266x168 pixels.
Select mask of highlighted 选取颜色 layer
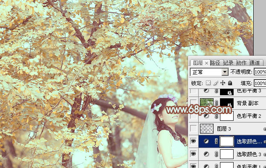coord(227,141)
